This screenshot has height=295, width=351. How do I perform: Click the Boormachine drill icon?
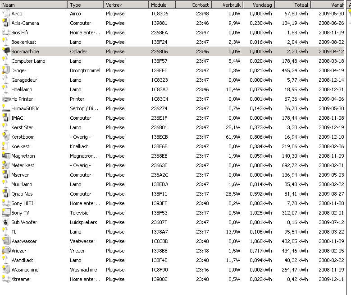coord(5,52)
